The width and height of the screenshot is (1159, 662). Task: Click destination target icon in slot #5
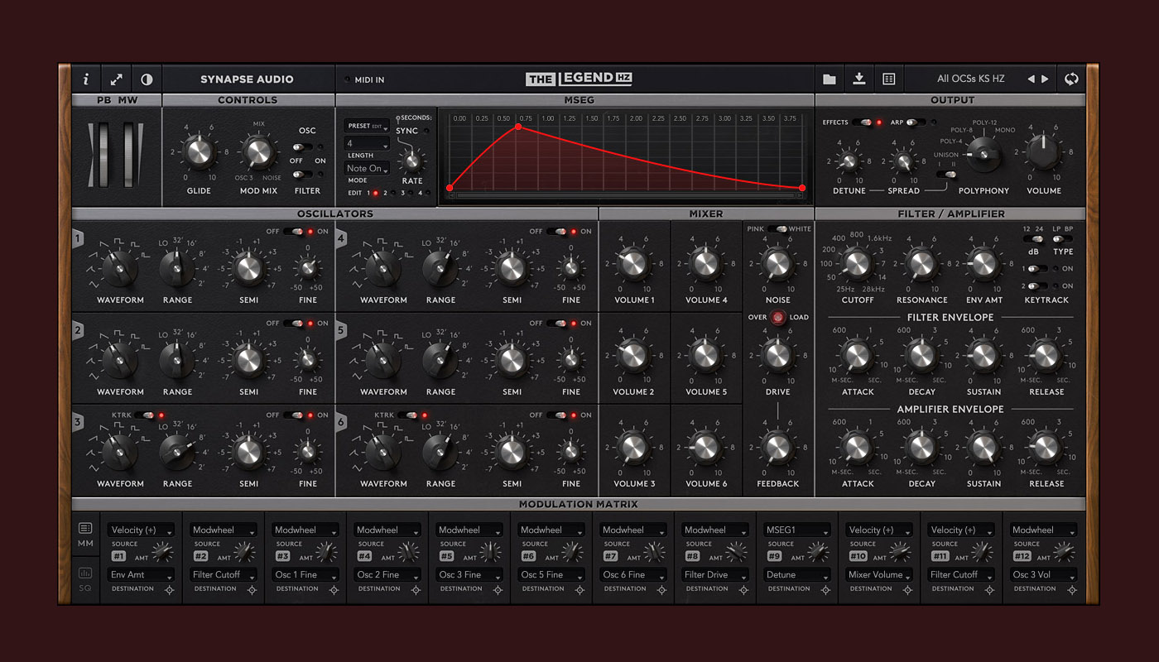tap(498, 590)
